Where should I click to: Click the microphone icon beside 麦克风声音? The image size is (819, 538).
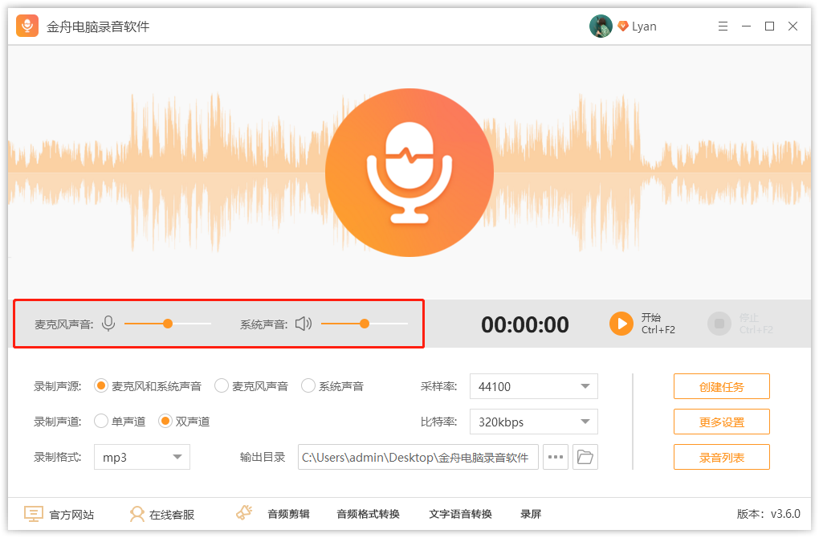108,324
